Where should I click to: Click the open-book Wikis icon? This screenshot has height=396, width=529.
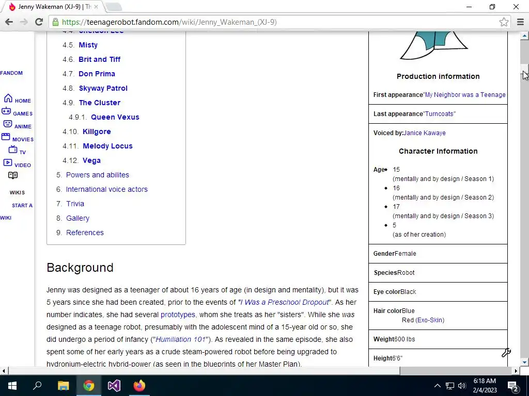pos(13,175)
